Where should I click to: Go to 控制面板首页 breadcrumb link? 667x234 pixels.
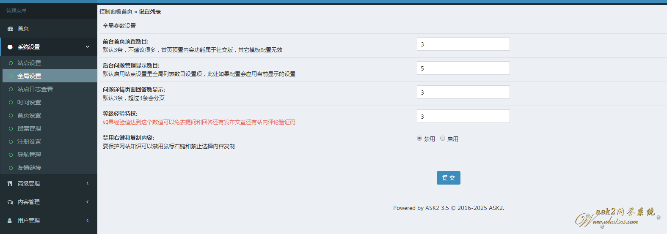point(116,11)
